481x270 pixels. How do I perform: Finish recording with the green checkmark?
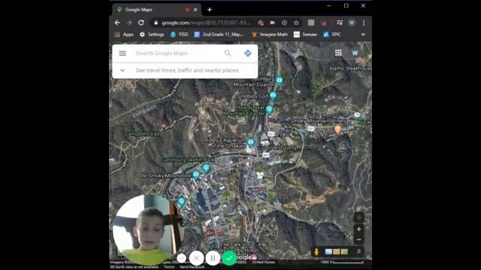coord(229,258)
